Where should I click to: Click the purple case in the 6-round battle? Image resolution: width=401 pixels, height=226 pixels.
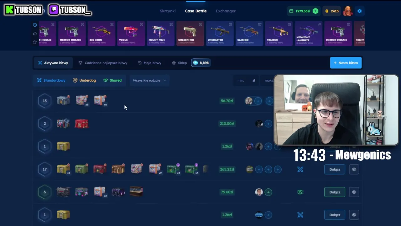[x=118, y=192]
